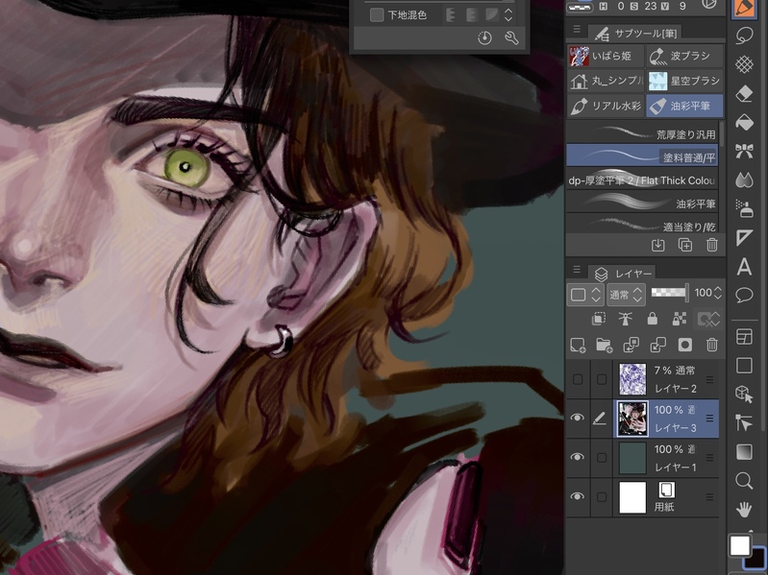Click merge with lower layer icon
Image resolution: width=768 pixels, height=575 pixels.
[657, 346]
